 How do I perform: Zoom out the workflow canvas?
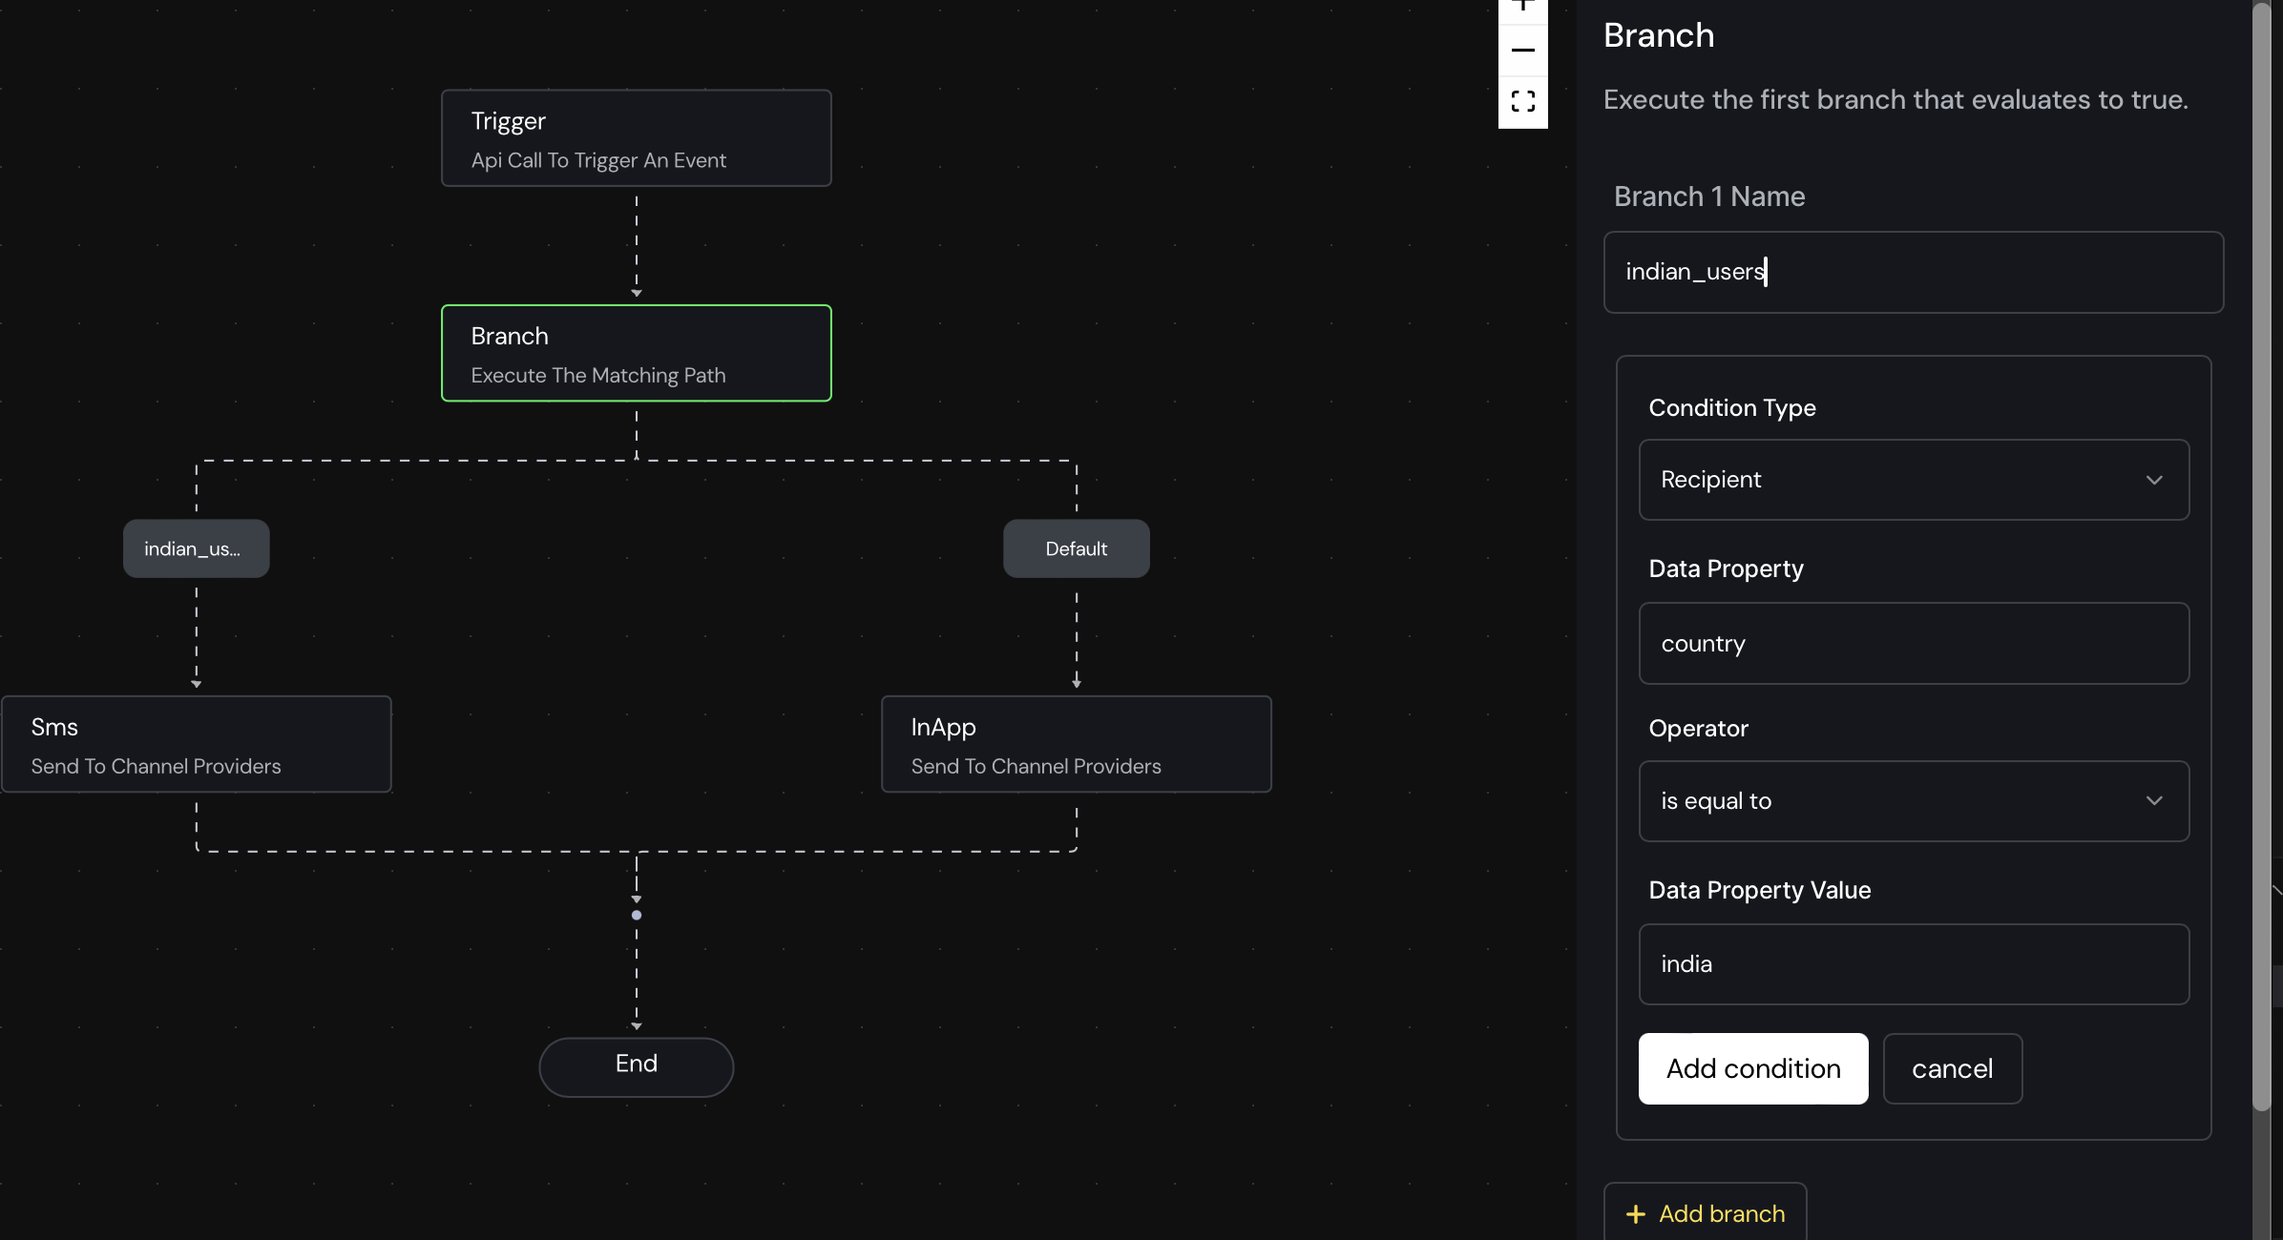point(1523,50)
